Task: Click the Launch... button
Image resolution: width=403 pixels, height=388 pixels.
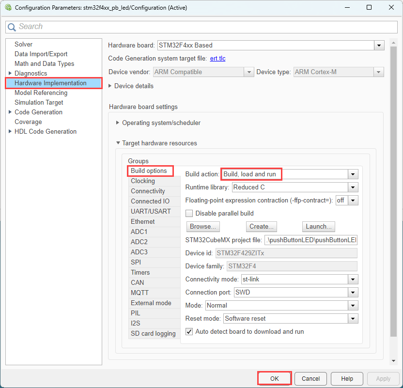Action: pos(318,227)
